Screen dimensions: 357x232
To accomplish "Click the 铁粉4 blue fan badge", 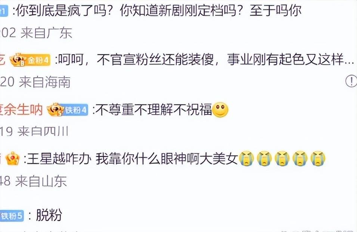I will click(x=76, y=110).
